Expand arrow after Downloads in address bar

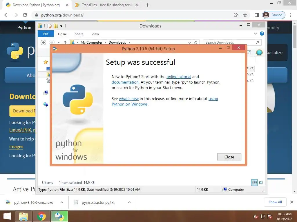click(x=129, y=42)
